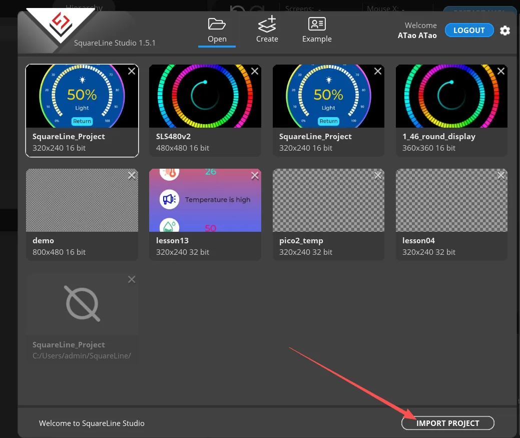Click the ATao ATao username
Screen dimensions: 520x438
click(x=417, y=36)
